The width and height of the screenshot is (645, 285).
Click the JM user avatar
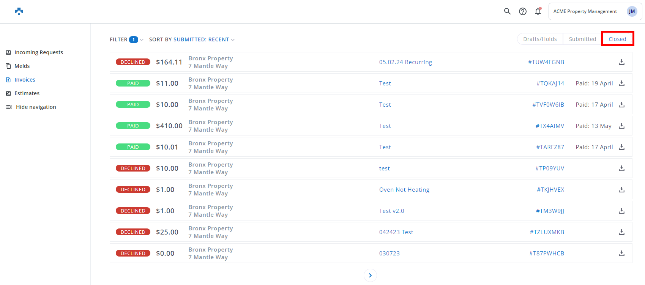point(632,11)
